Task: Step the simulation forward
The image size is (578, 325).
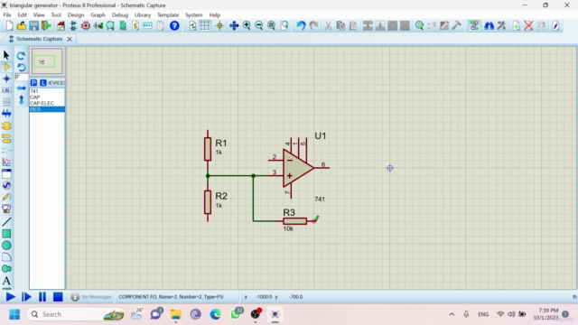Action: tap(26, 297)
